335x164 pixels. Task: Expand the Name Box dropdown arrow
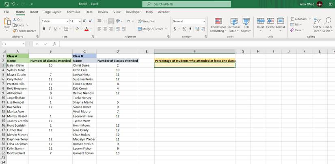coord(23,44)
